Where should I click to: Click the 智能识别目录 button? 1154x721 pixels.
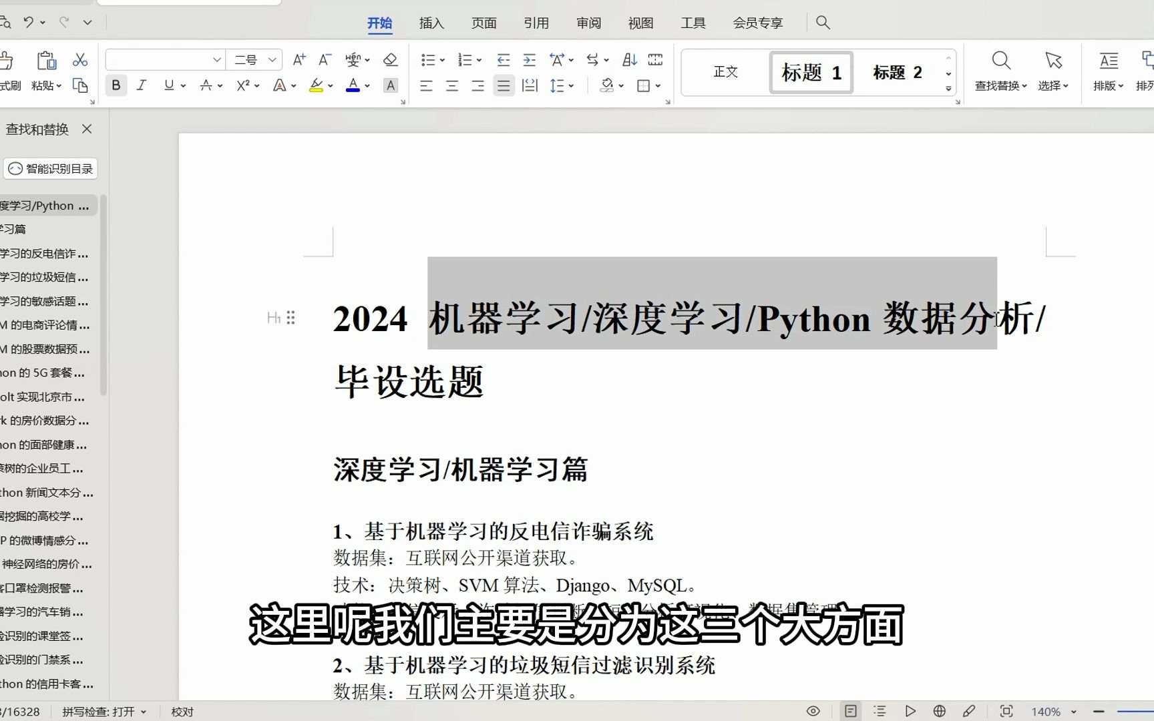tap(51, 169)
